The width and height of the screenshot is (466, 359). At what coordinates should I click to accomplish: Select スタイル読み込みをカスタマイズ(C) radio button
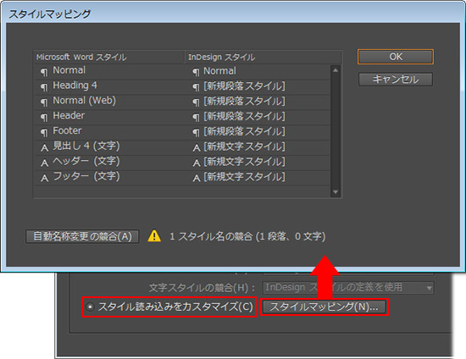click(90, 307)
